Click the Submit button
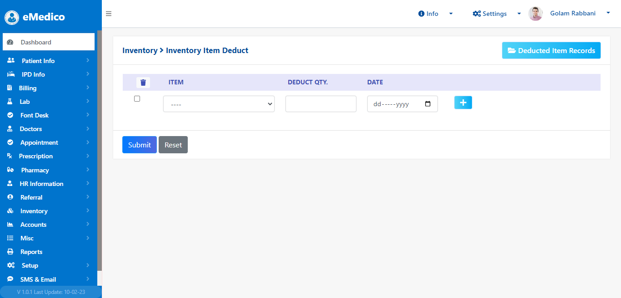This screenshot has height=298, width=621. point(140,145)
